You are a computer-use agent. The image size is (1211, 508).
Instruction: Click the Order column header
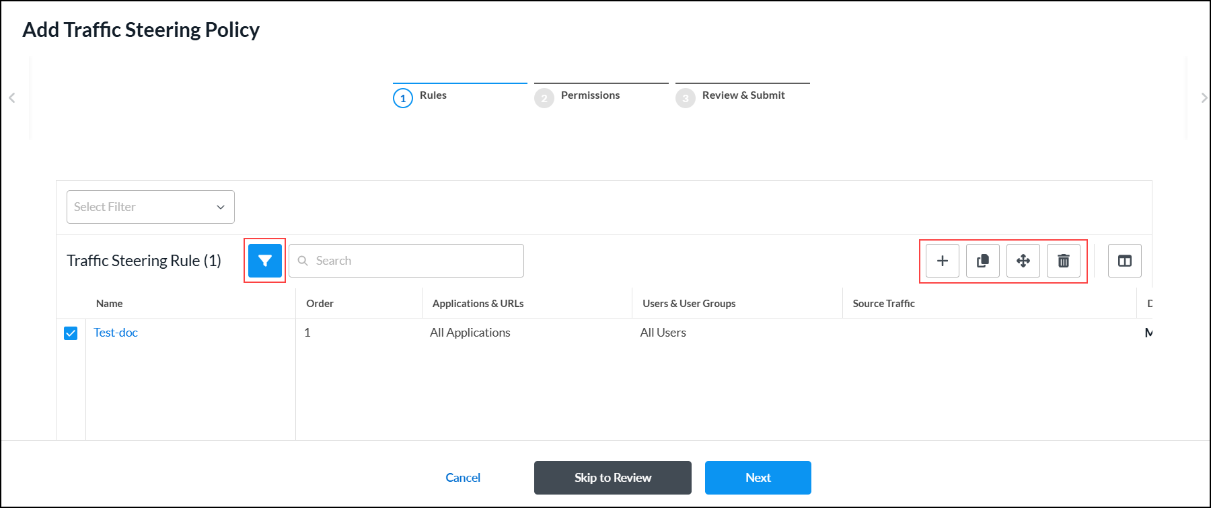pyautogui.click(x=320, y=304)
